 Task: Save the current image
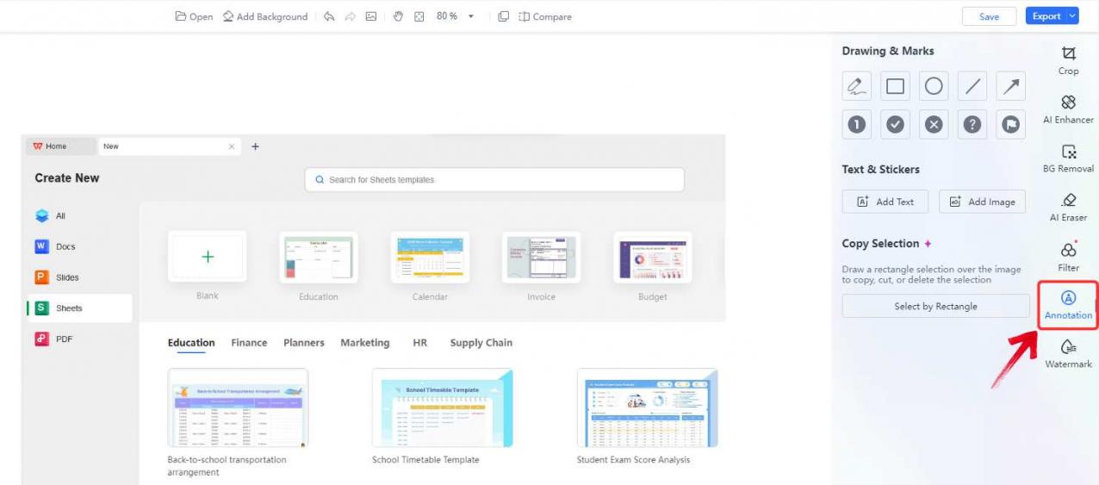[990, 16]
